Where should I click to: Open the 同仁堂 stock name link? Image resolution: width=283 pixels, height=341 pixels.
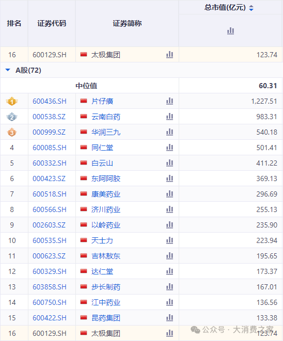click(102, 148)
